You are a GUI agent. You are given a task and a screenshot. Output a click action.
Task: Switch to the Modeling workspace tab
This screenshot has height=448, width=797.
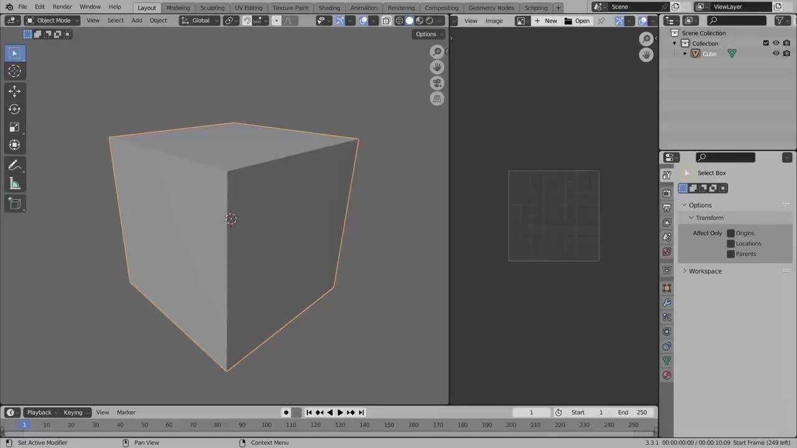[x=178, y=7]
